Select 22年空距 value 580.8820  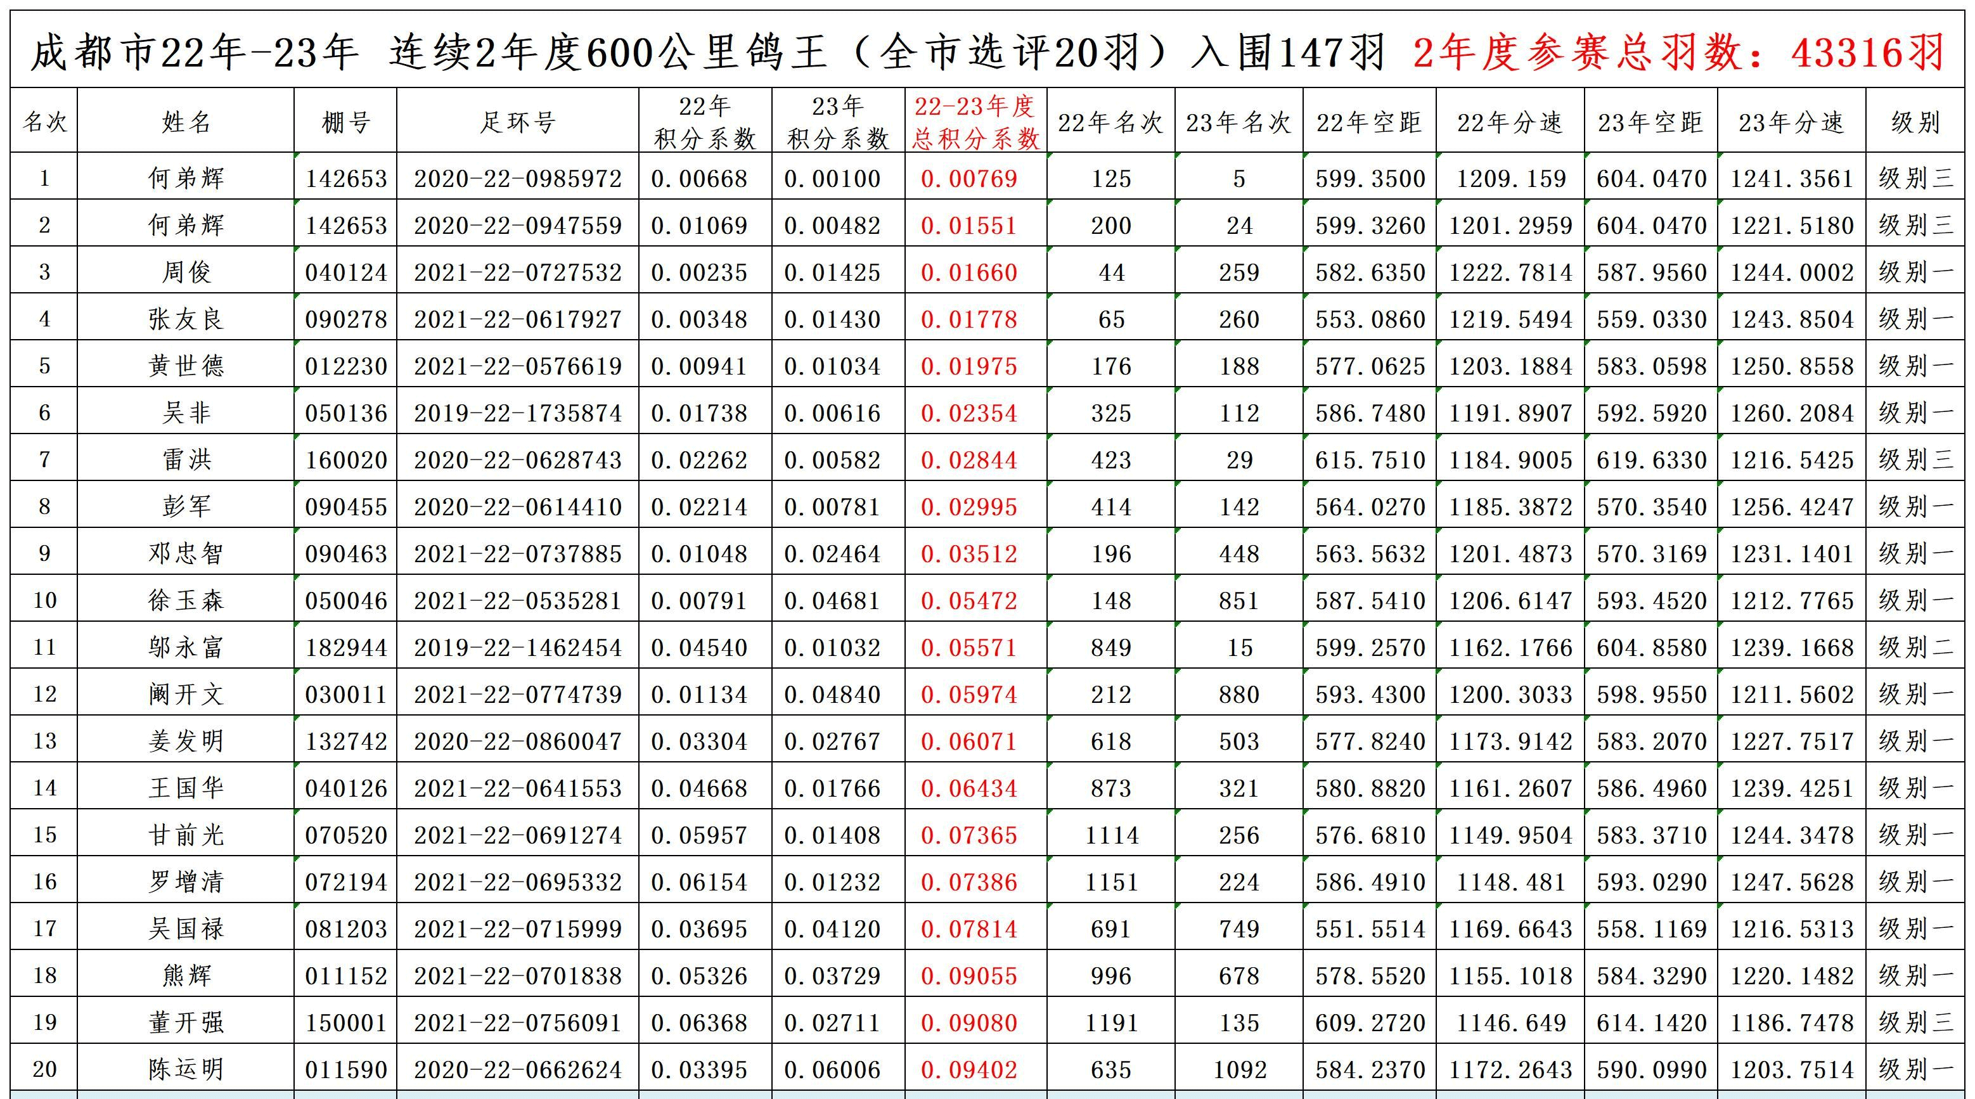tap(1370, 788)
